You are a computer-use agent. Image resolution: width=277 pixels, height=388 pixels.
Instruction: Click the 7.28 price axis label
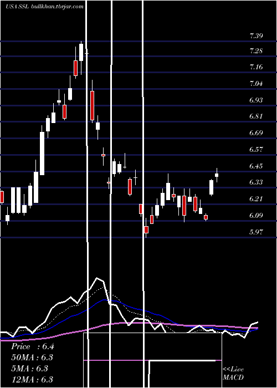pyautogui.click(x=256, y=51)
